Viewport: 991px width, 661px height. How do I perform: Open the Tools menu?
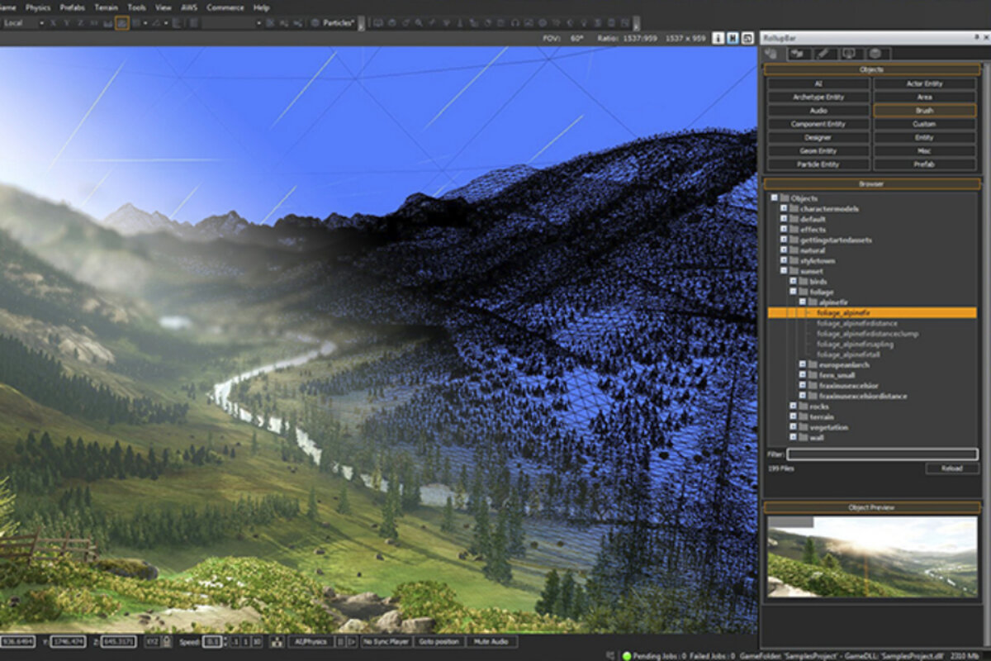(x=137, y=7)
